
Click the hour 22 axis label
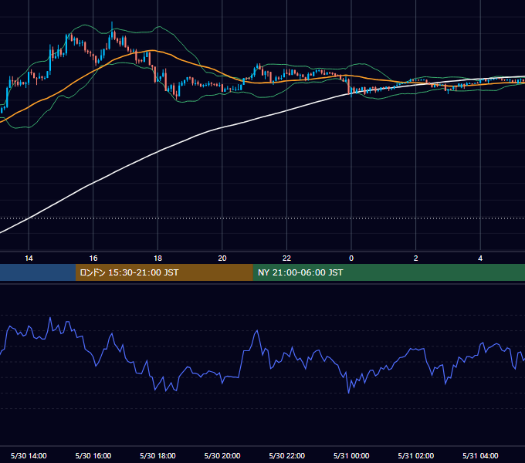click(x=287, y=259)
